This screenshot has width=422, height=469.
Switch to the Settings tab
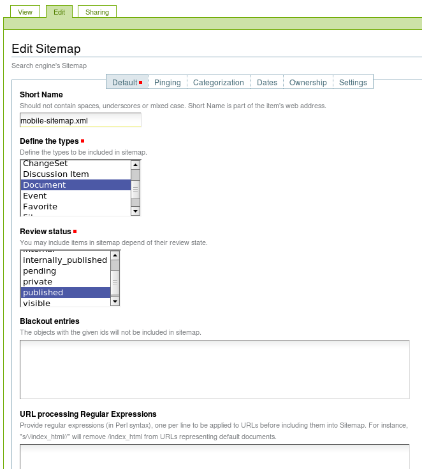click(353, 82)
